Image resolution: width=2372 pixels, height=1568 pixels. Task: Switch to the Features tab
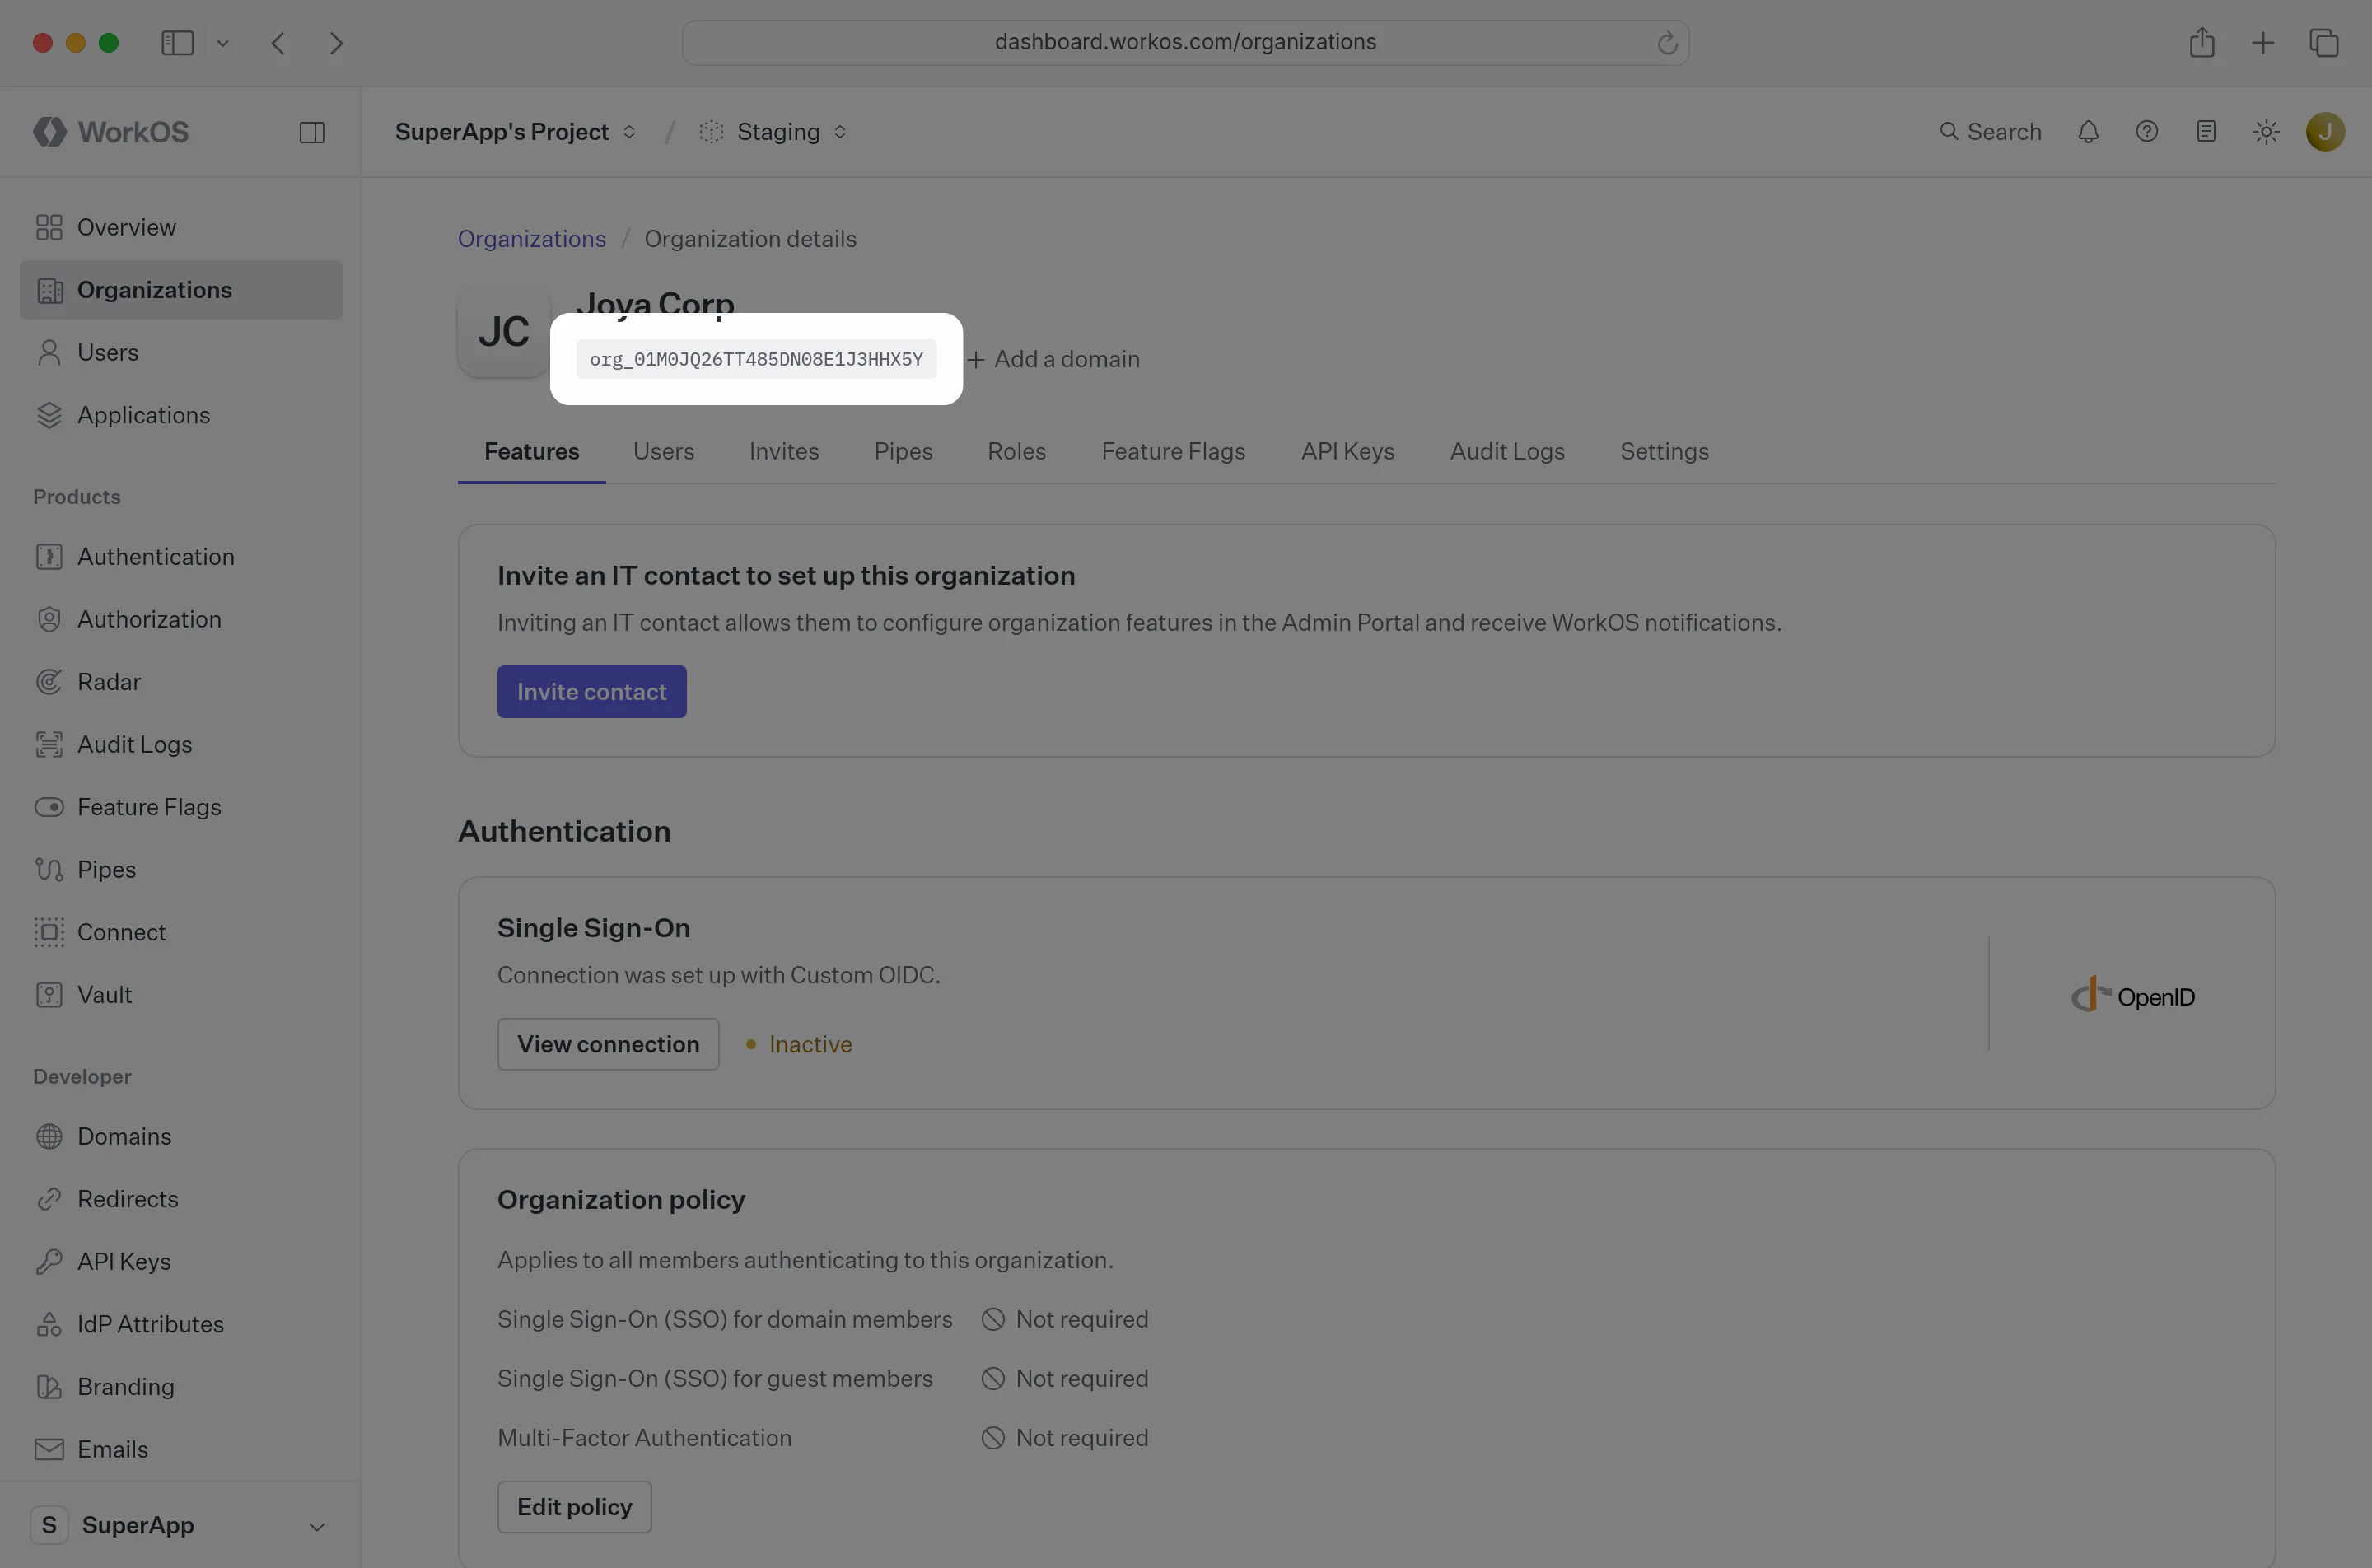pyautogui.click(x=532, y=451)
